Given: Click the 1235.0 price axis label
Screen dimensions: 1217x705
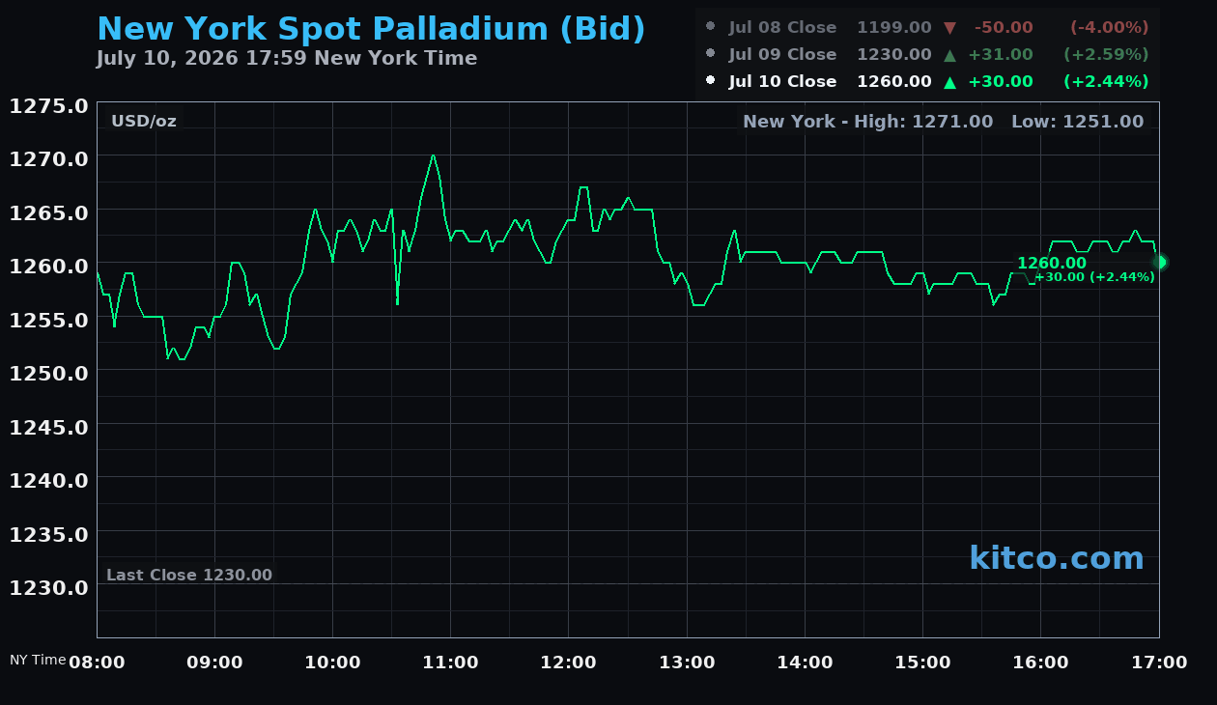Looking at the screenshot, I should 49,533.
